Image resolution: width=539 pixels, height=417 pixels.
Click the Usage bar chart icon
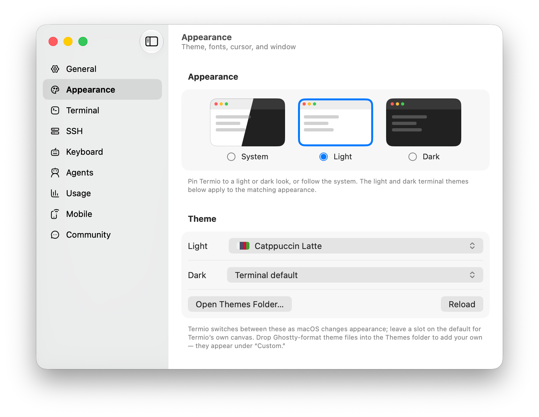point(55,193)
